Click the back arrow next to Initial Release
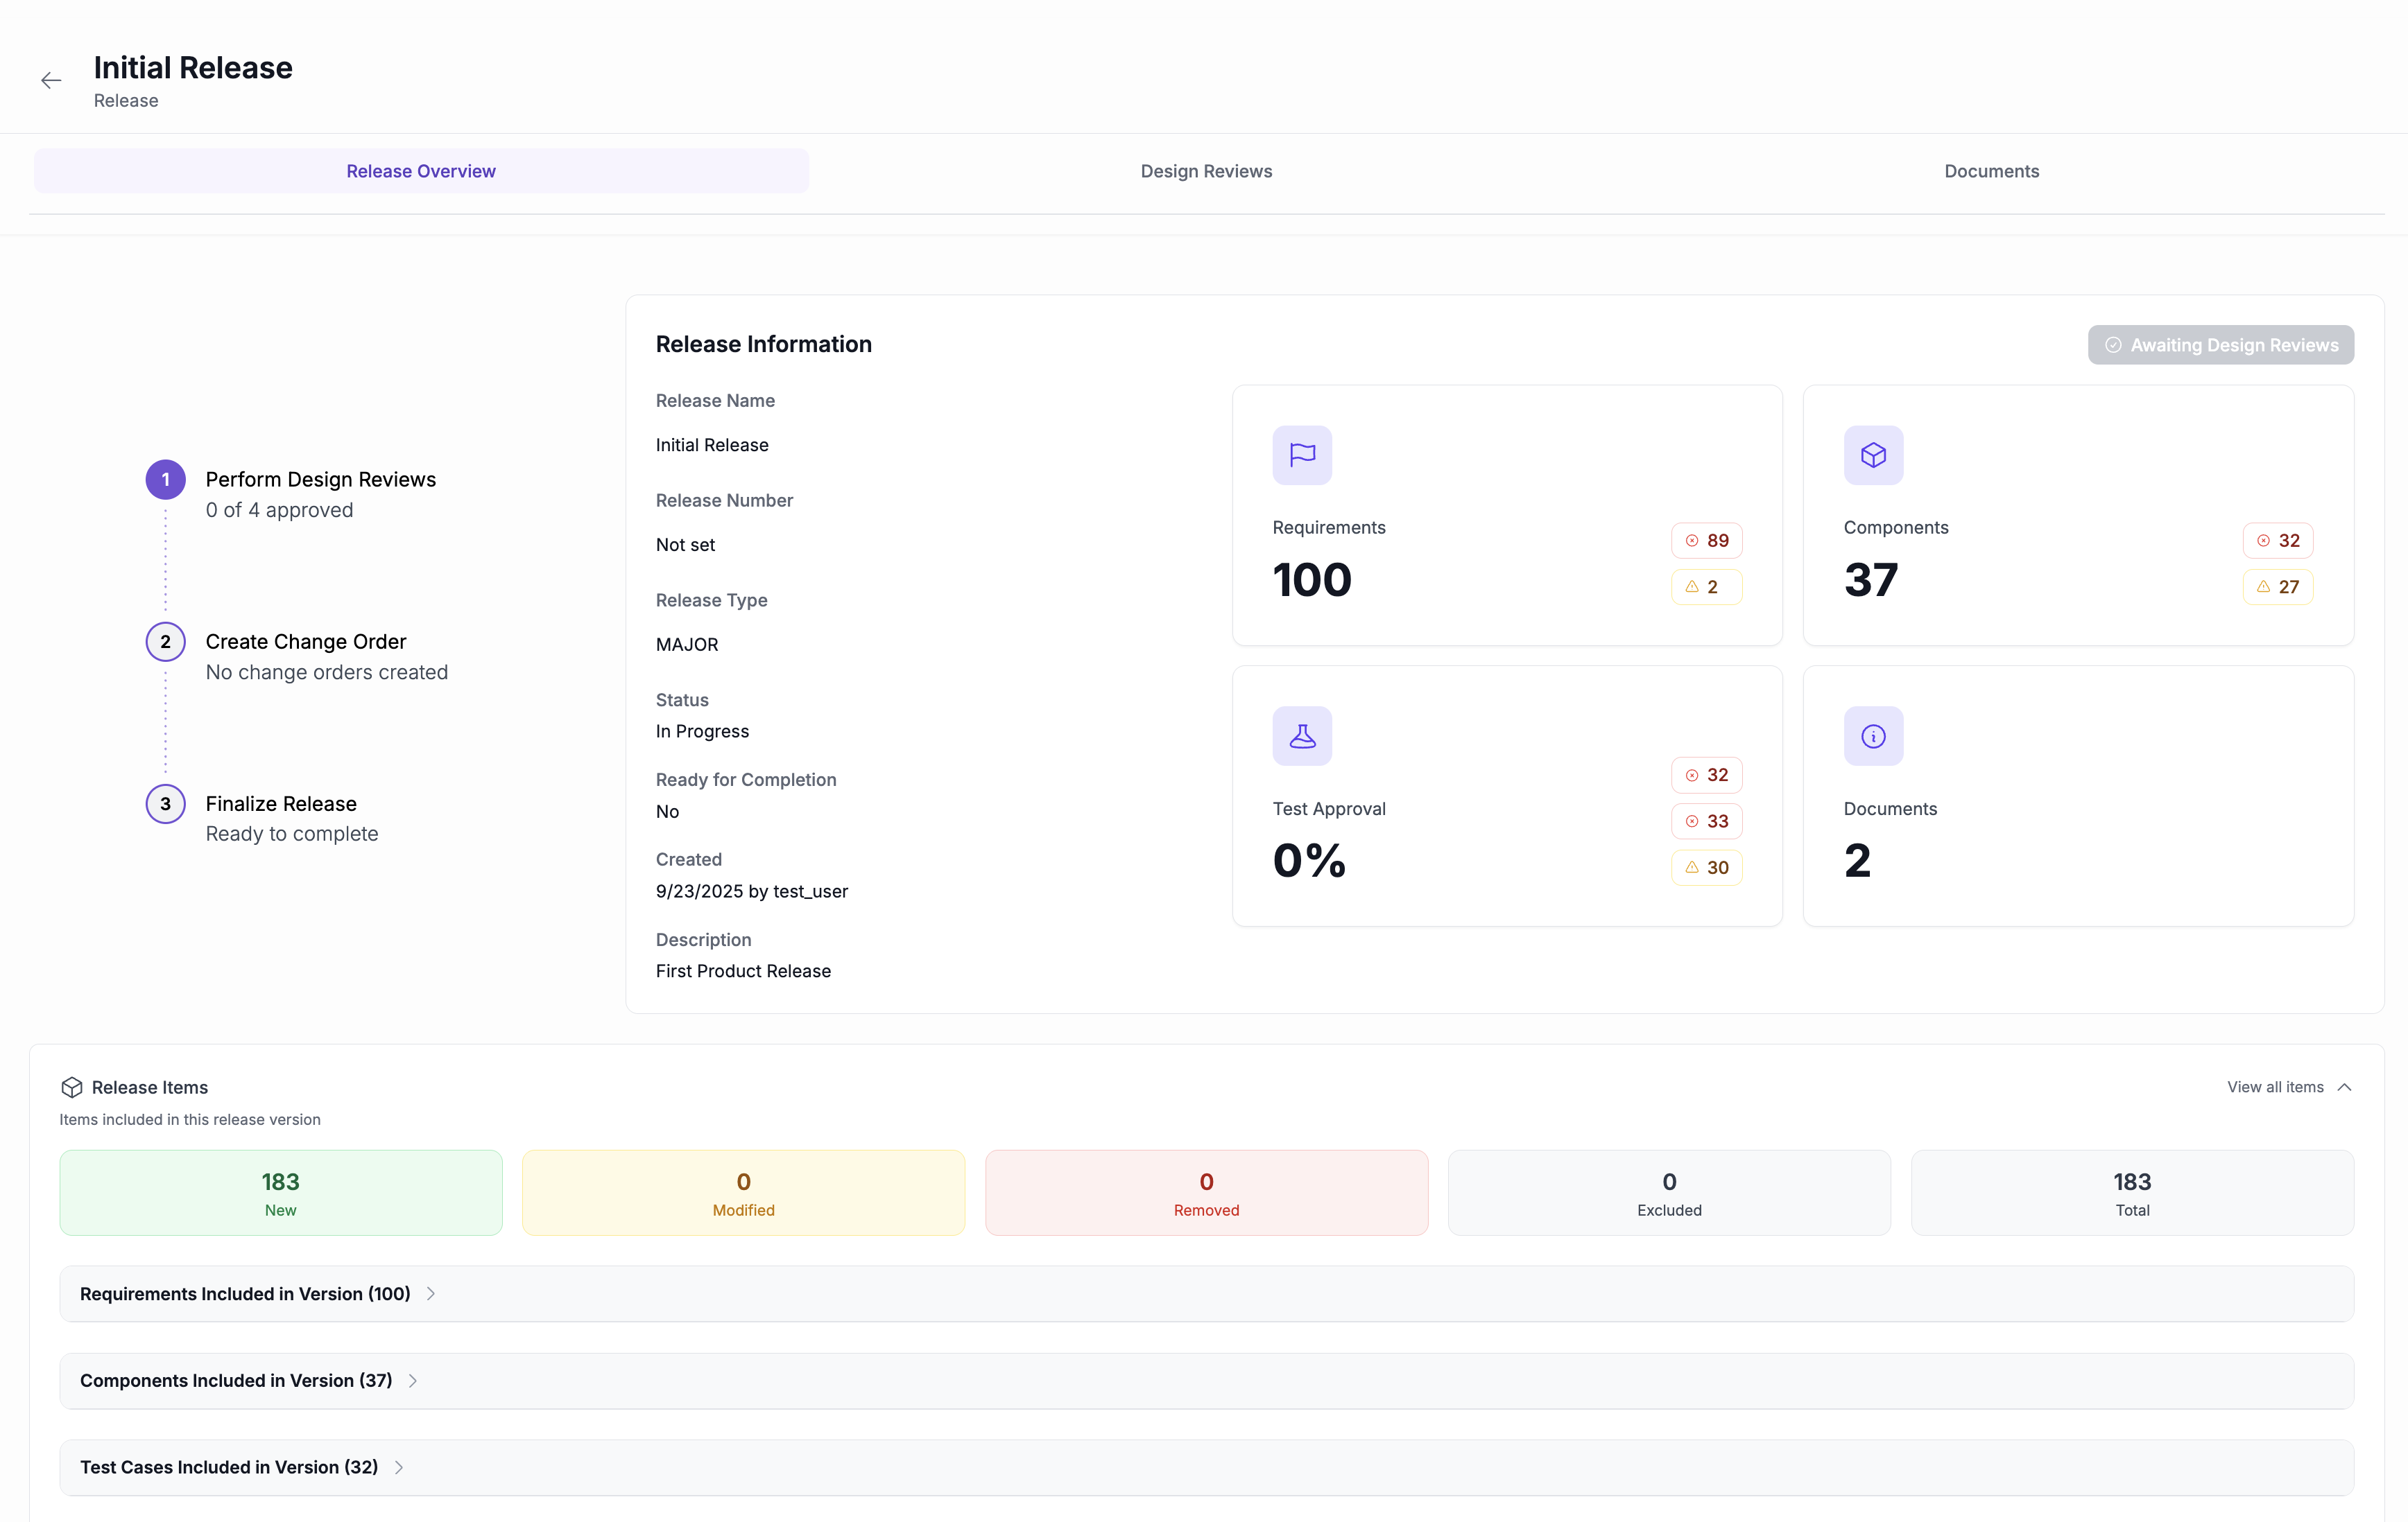 click(x=51, y=80)
